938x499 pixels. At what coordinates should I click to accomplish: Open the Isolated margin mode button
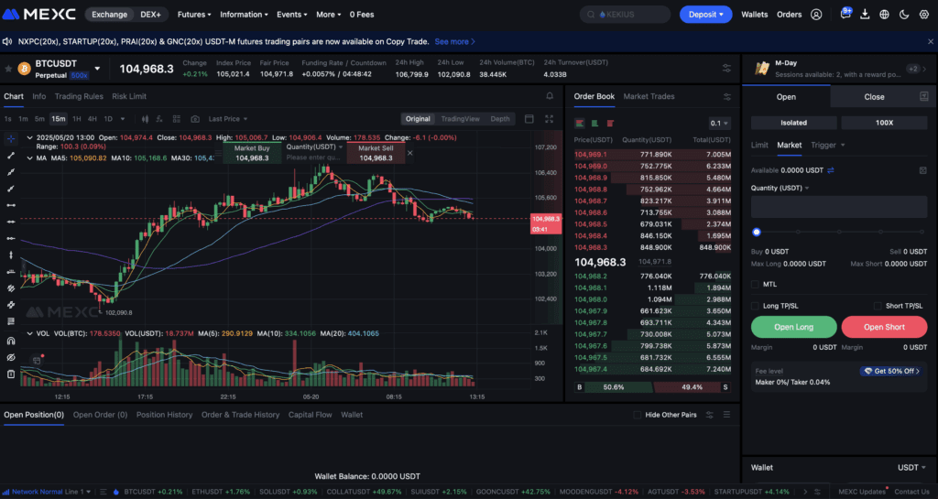tap(794, 123)
